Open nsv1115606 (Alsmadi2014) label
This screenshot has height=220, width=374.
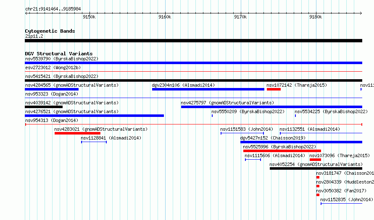pos(275,155)
